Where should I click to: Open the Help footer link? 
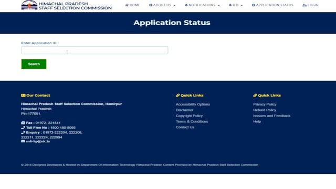point(257,121)
